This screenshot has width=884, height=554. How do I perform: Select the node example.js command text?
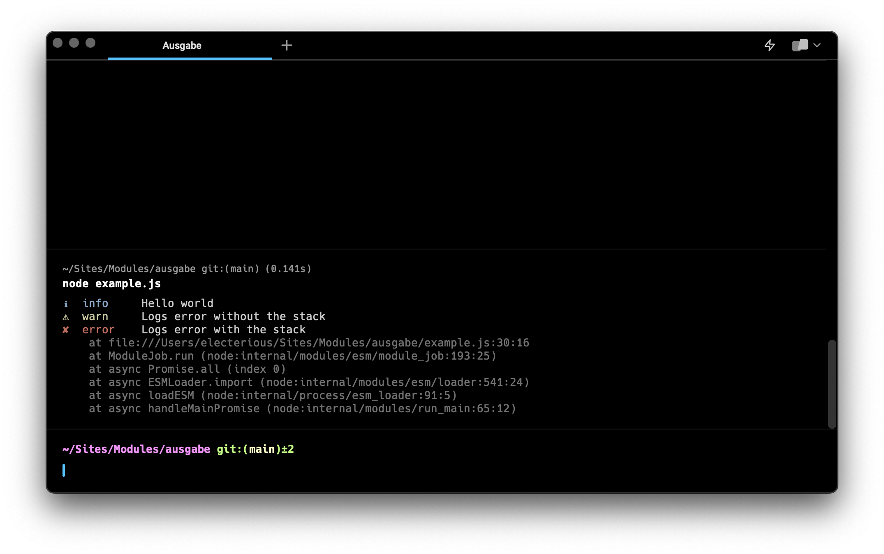111,284
